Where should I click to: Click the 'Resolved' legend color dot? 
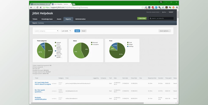(x=92, y=43)
